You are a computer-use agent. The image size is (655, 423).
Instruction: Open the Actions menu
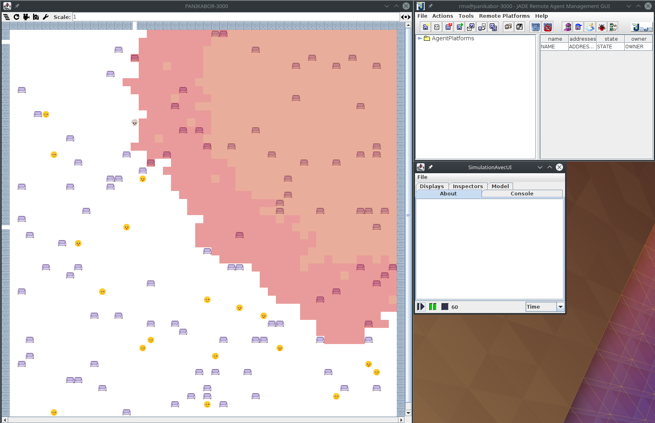(x=442, y=16)
